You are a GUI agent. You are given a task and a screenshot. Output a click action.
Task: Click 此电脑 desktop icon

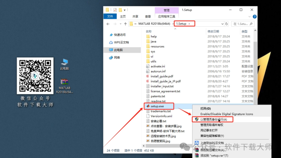pyautogui.click(x=64, y=64)
